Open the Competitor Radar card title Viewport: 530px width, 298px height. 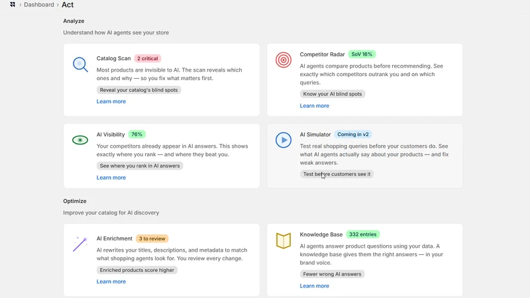[322, 54]
